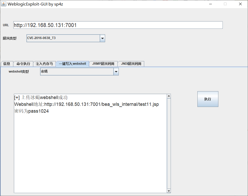Screen dimensions: 248x196
Task: Open the JNDI漏洞利用 tab
Action: 131,64
